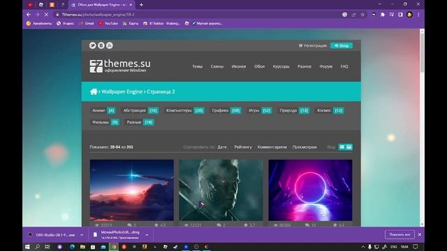
Task: Expand options for OBS-Studio download item
Action: 82,235
